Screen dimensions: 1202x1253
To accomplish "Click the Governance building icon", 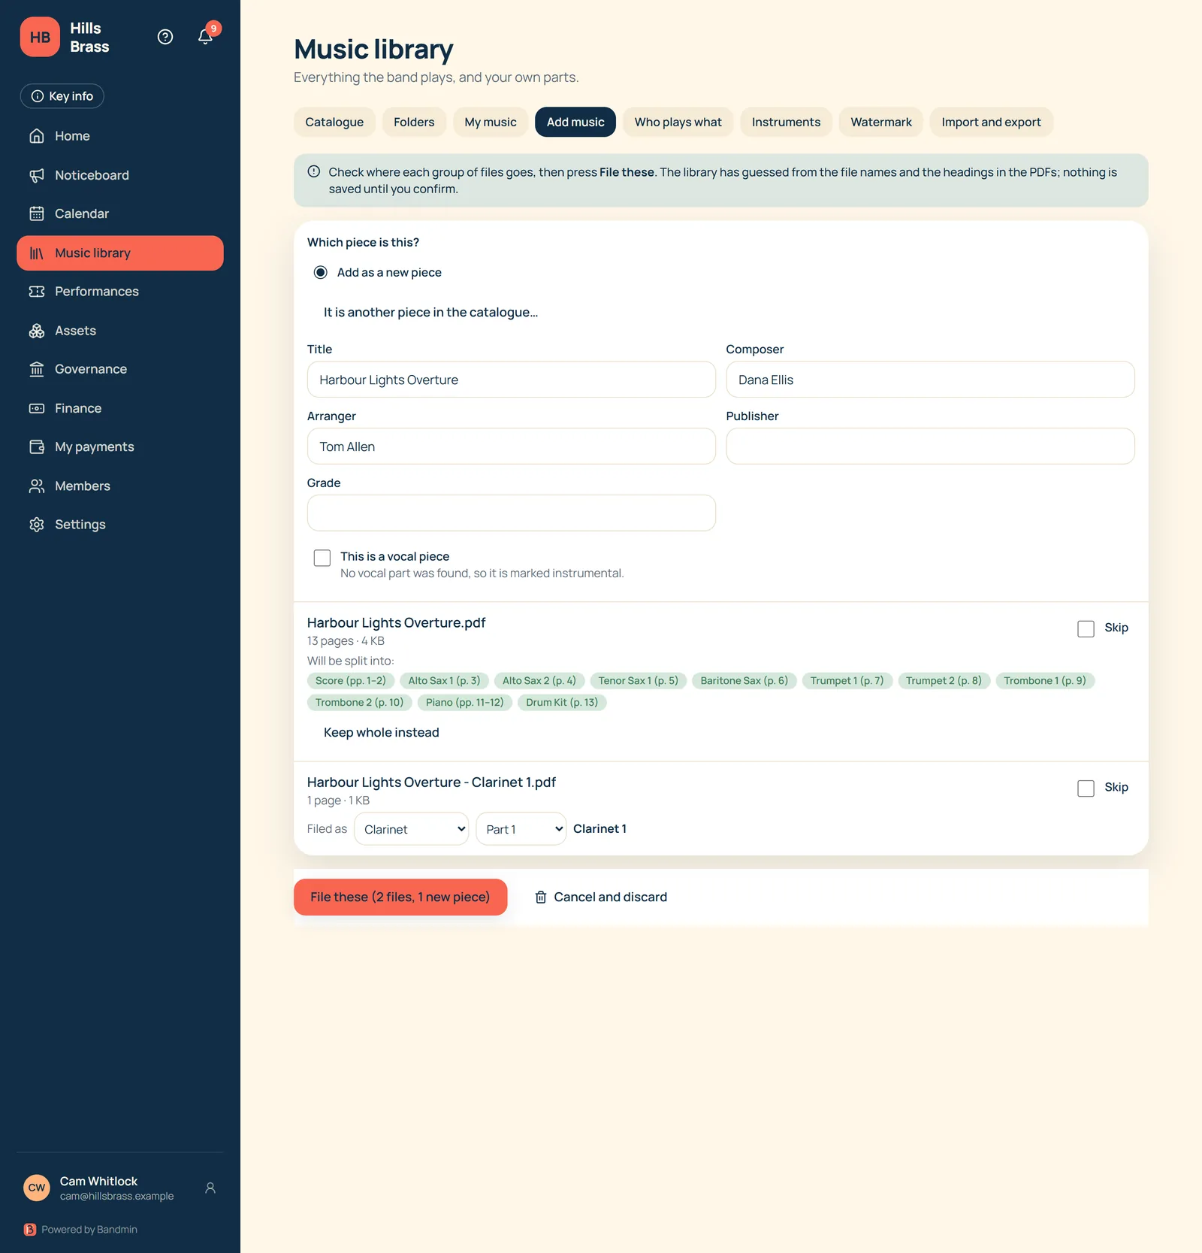I will (37, 369).
